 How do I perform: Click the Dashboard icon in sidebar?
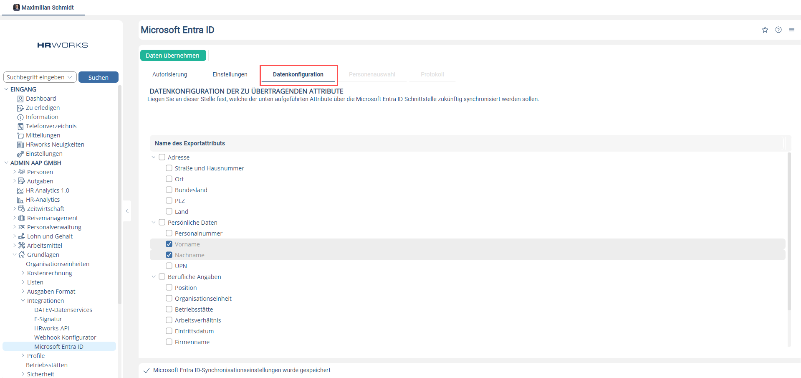tap(20, 99)
